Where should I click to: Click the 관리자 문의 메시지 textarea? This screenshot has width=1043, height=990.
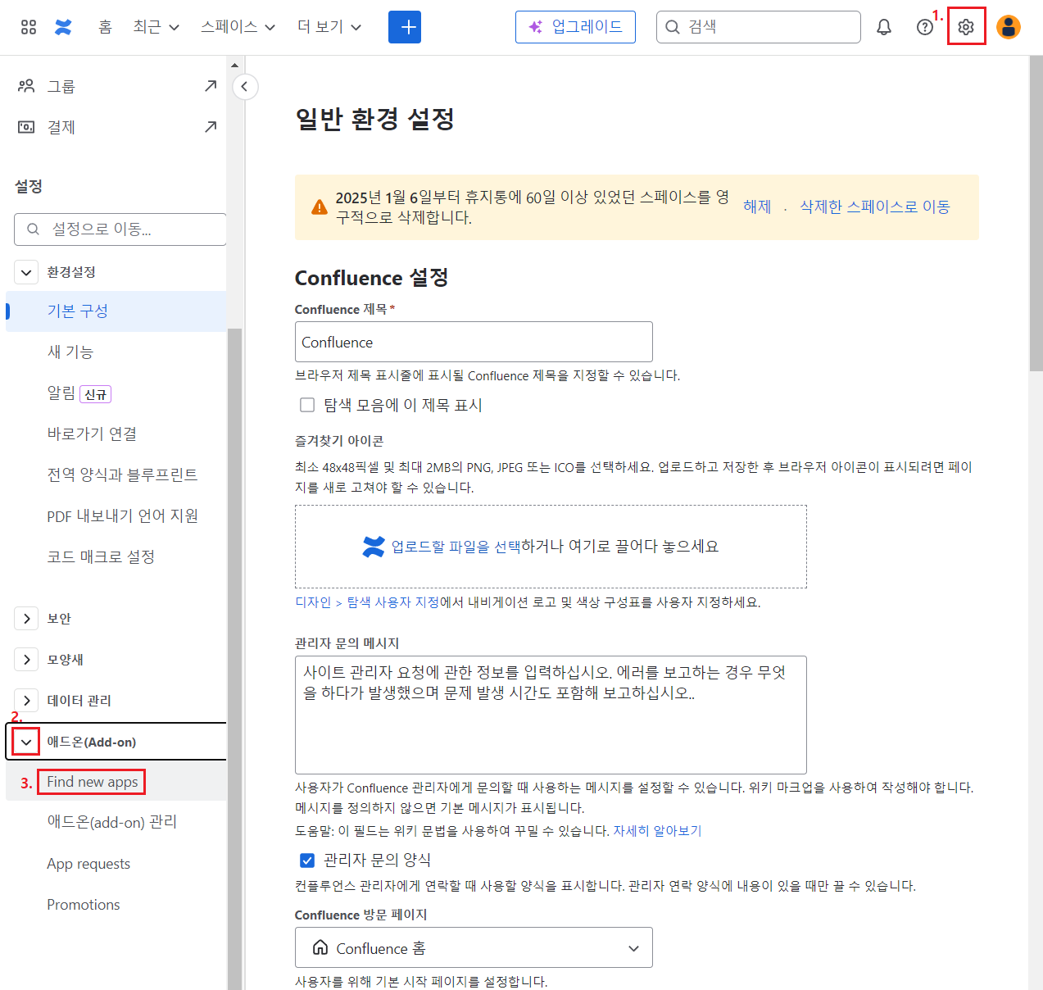point(551,715)
